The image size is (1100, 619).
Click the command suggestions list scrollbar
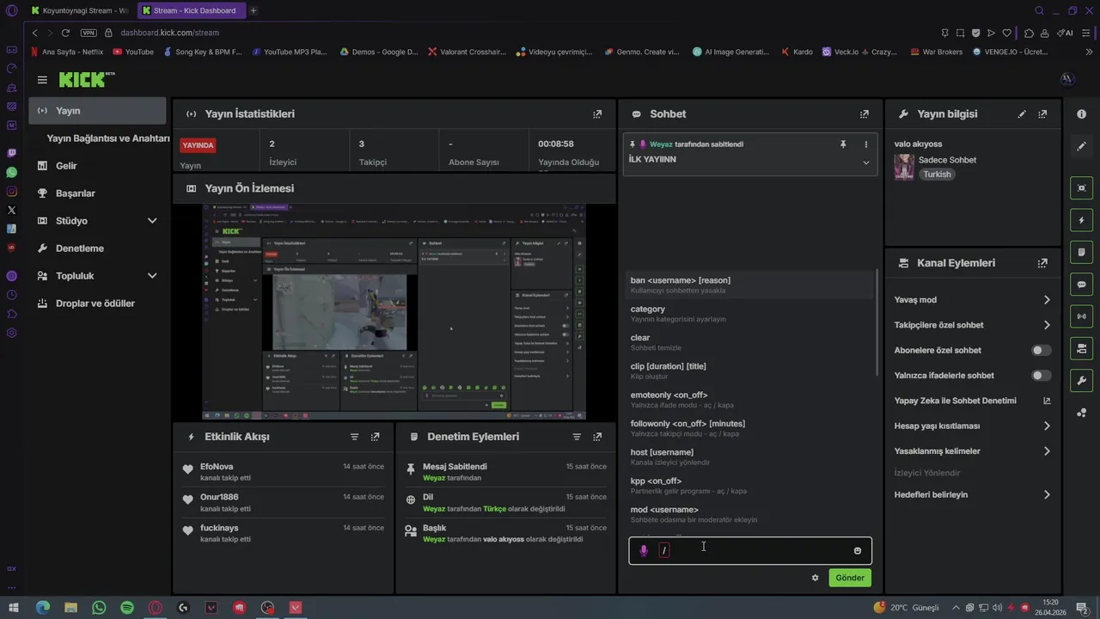(877, 322)
